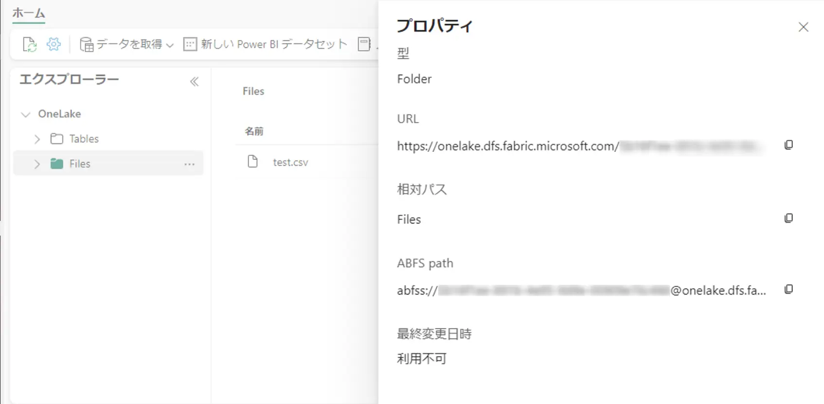Sort by the 名前 column header
The width and height of the screenshot is (824, 404).
point(254,131)
